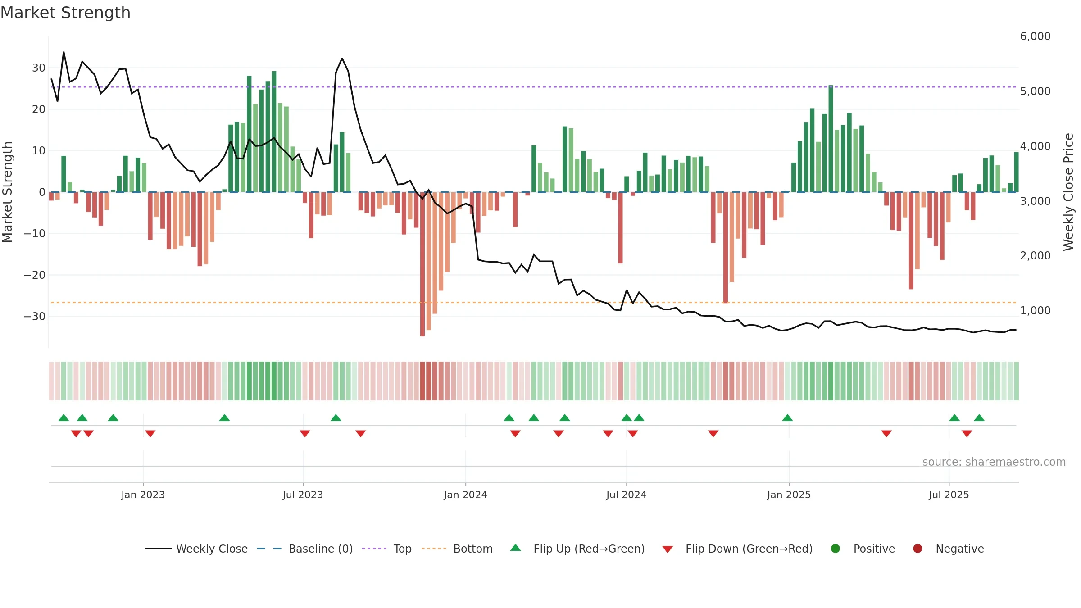This screenshot has height=608, width=1081.
Task: Open the source: sharemaestro.com credit
Action: click(994, 462)
